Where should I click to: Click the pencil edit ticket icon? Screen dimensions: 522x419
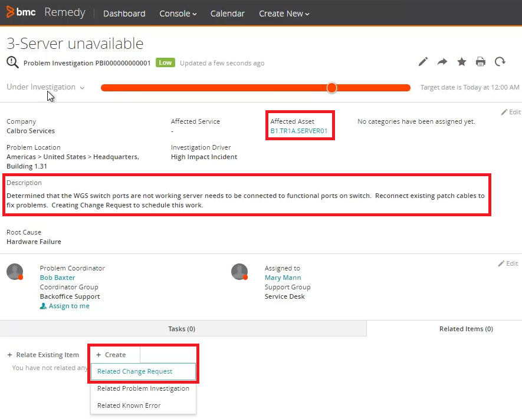click(x=423, y=62)
